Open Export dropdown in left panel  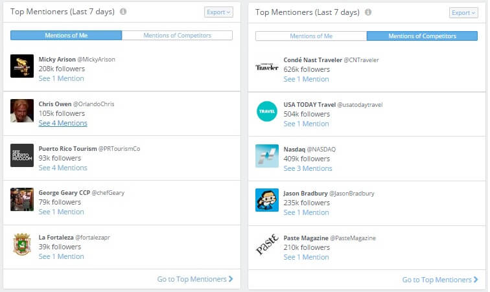click(x=218, y=12)
